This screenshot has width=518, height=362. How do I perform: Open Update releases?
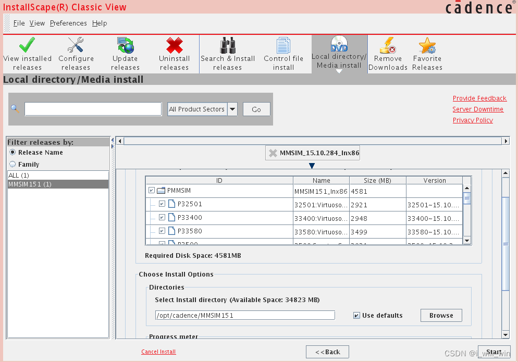pos(125,52)
